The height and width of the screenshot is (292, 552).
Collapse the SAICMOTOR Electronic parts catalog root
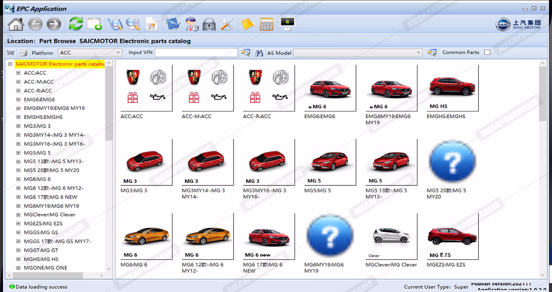tap(10, 64)
